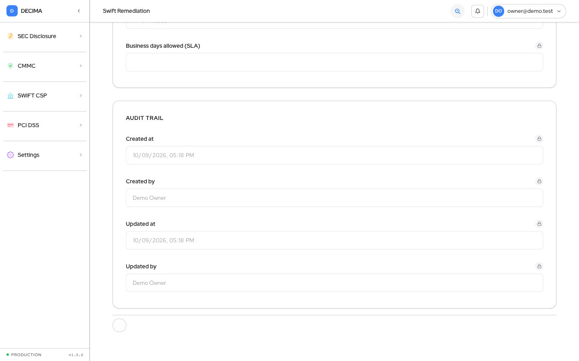Expand Settings menu chevron
The width and height of the screenshot is (579, 361).
tap(81, 155)
